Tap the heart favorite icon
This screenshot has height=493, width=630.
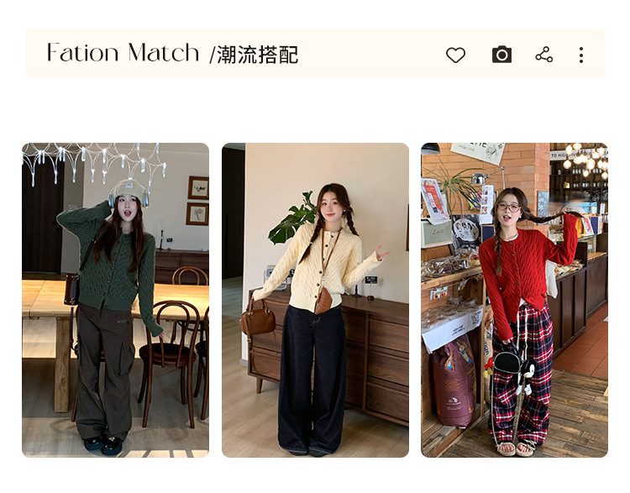point(455,55)
